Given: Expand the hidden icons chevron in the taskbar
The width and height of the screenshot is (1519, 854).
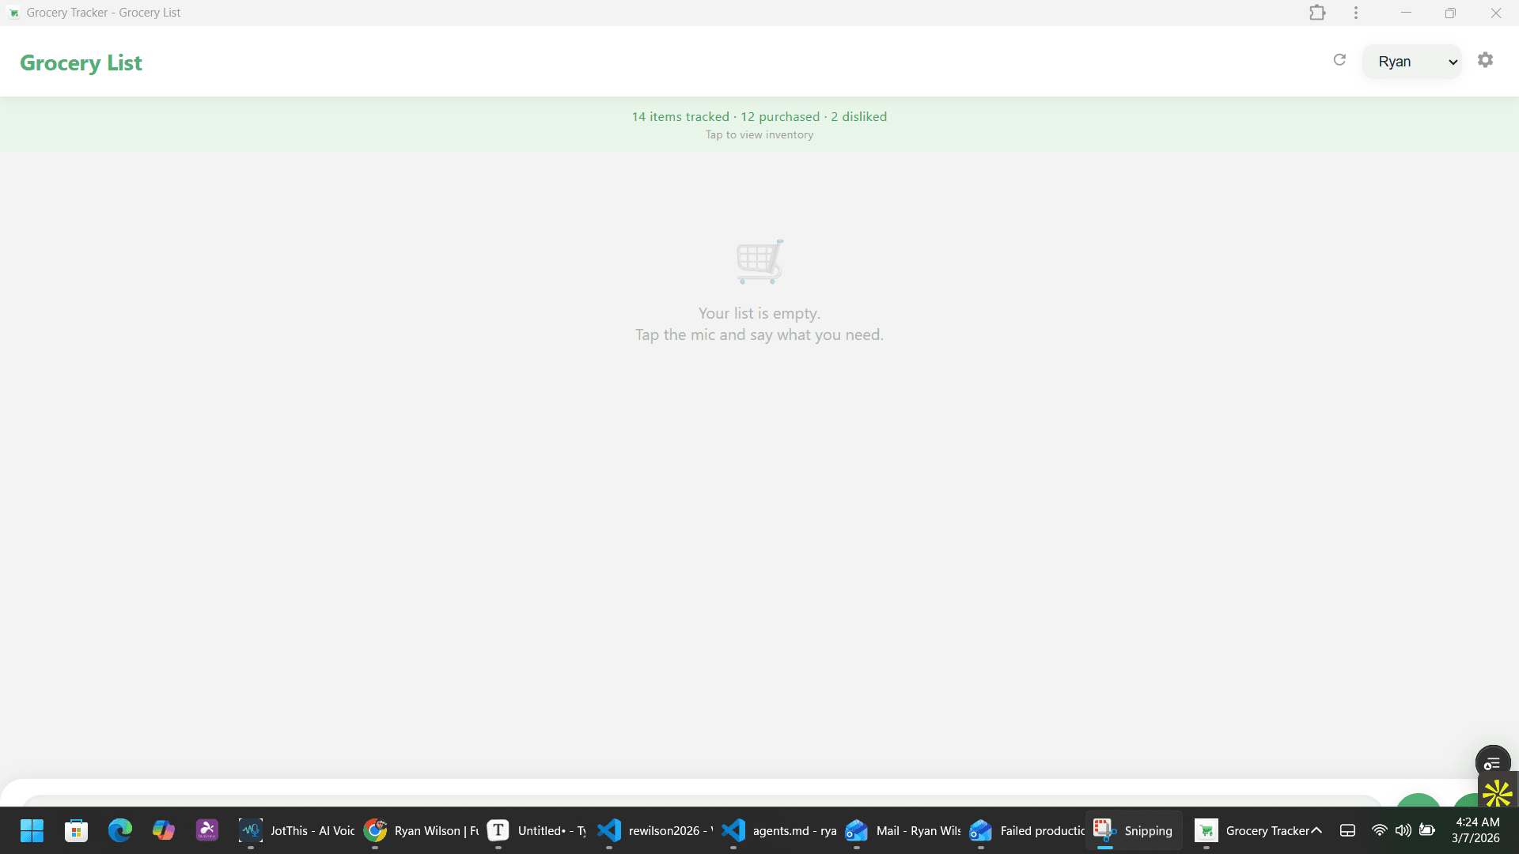Looking at the screenshot, I should click(x=1348, y=830).
